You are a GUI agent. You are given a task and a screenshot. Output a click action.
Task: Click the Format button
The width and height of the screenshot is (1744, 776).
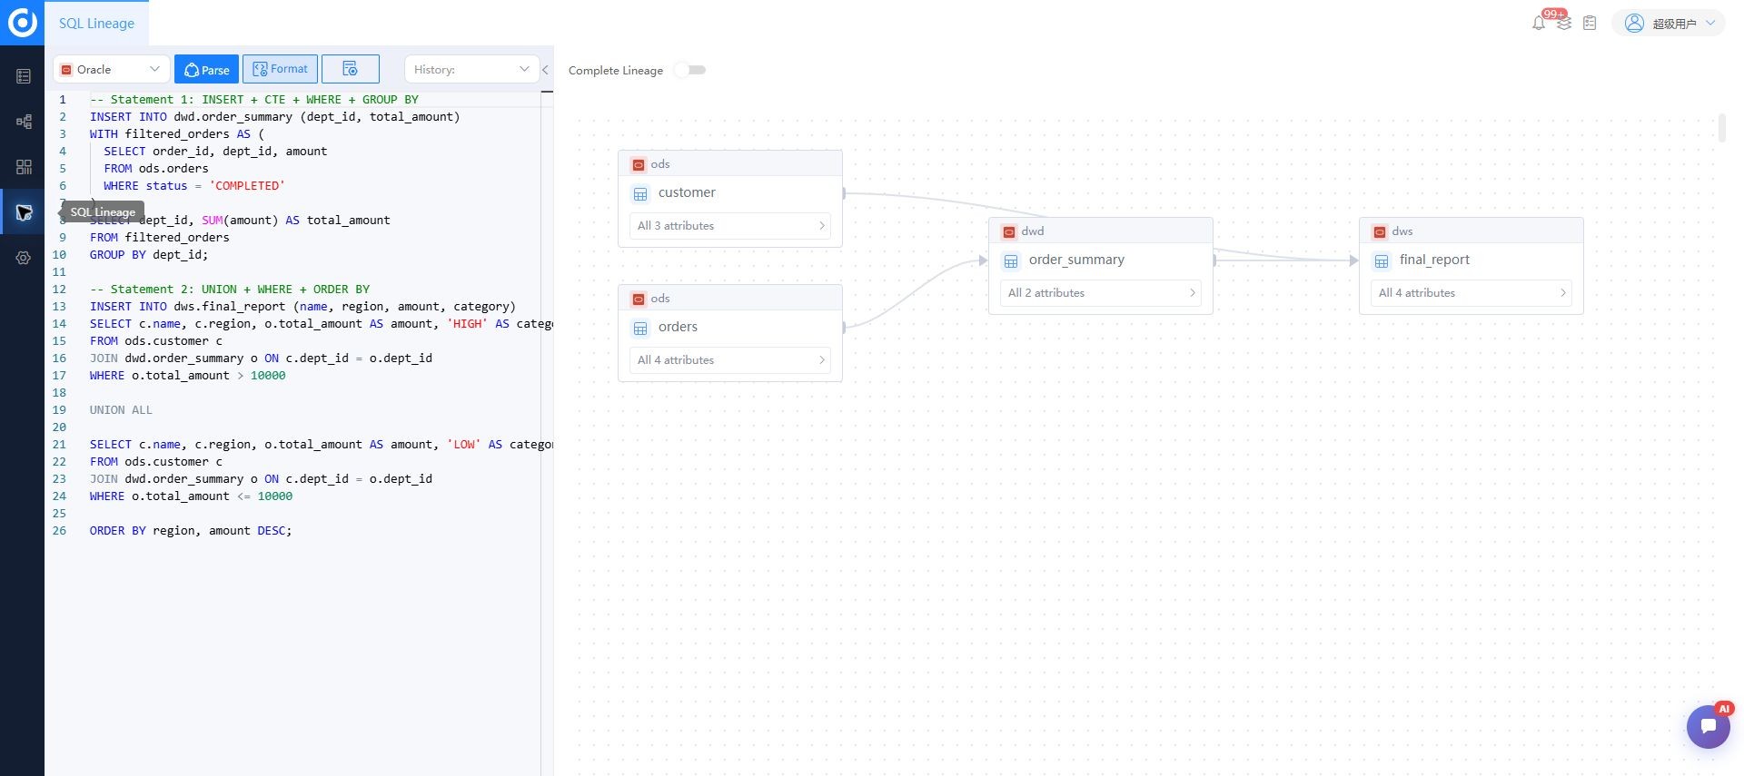[280, 69]
